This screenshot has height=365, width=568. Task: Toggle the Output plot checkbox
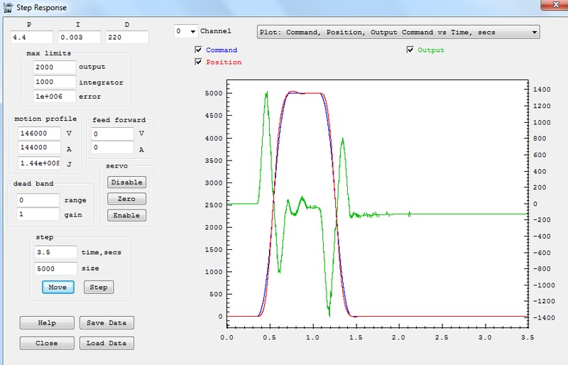click(x=410, y=50)
